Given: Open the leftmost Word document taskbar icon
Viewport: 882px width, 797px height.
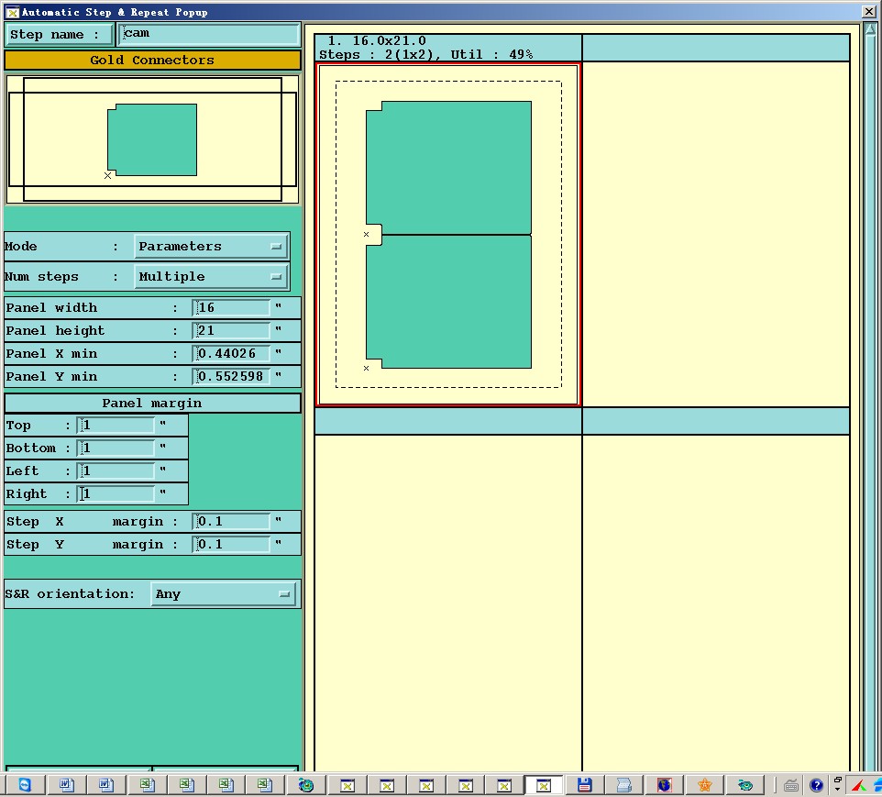Looking at the screenshot, I should point(66,784).
